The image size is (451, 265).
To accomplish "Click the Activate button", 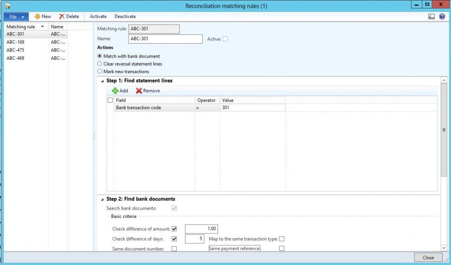I will click(x=98, y=16).
